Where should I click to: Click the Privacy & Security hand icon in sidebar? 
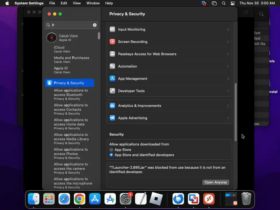point(49,83)
